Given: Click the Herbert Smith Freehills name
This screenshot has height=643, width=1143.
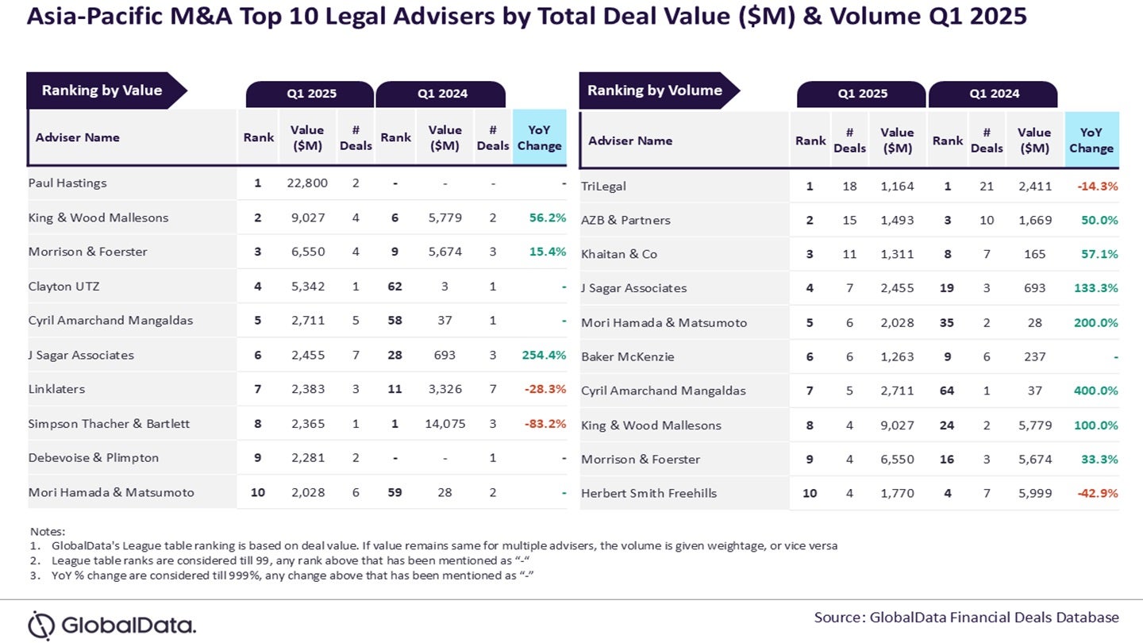Looking at the screenshot, I should [648, 493].
